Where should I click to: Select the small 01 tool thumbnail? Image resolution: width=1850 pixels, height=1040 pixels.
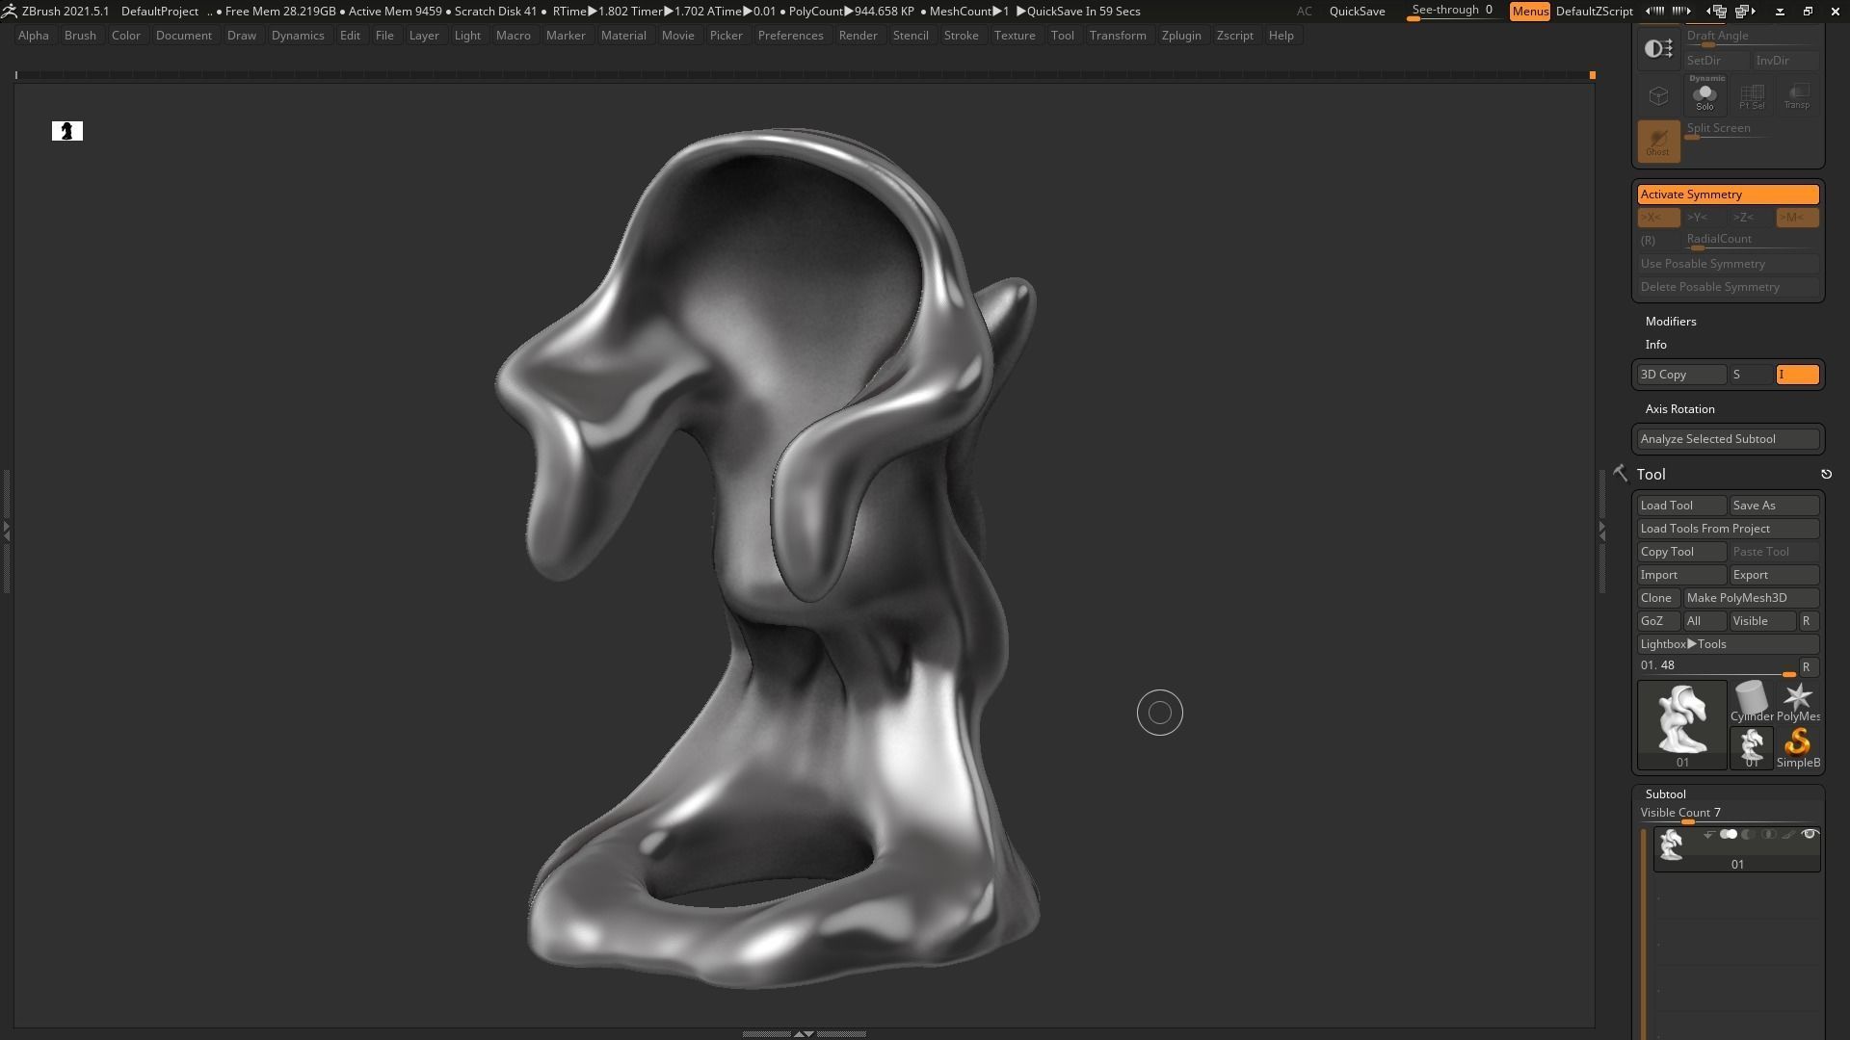click(1752, 747)
